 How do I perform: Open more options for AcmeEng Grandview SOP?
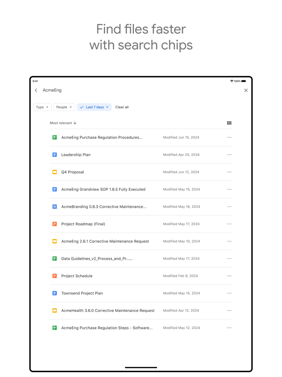coord(229,189)
